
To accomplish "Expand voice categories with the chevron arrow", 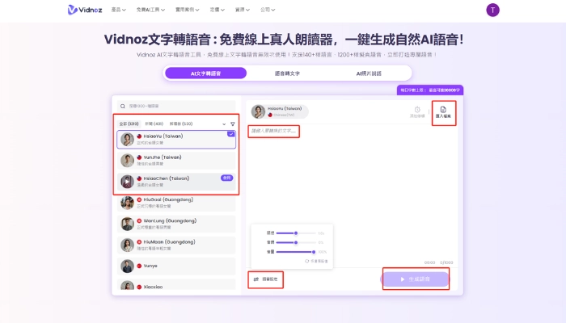I will (x=224, y=124).
